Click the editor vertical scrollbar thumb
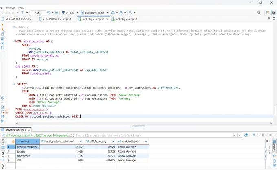Screen dimensions: 277x170 275,111
